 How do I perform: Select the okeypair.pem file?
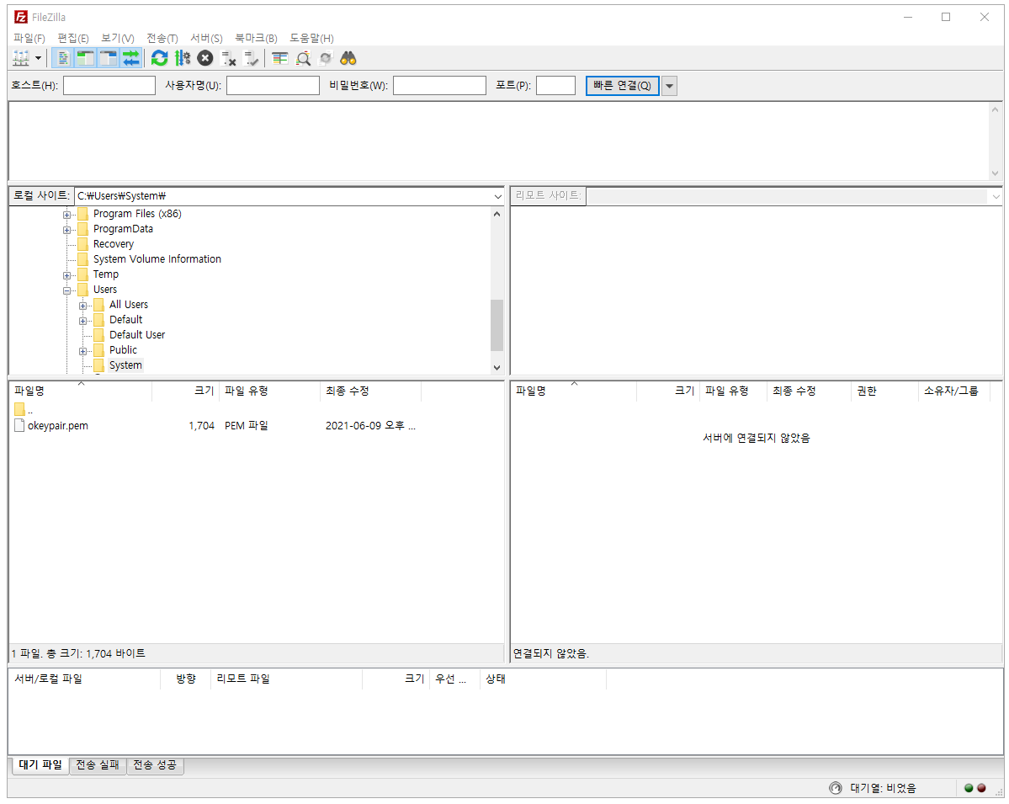coord(58,425)
